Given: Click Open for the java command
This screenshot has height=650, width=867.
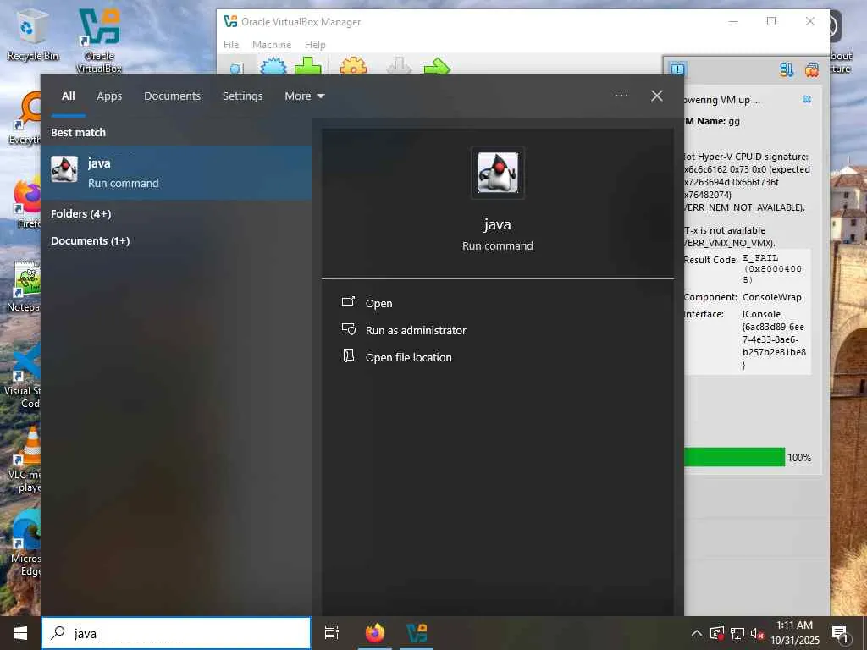Looking at the screenshot, I should click(x=378, y=303).
